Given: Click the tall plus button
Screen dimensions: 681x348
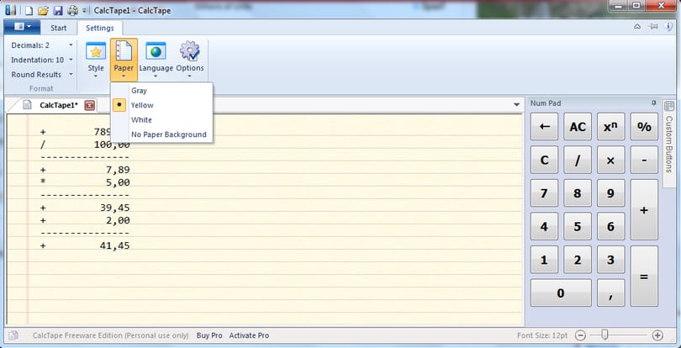Looking at the screenshot, I should [644, 210].
